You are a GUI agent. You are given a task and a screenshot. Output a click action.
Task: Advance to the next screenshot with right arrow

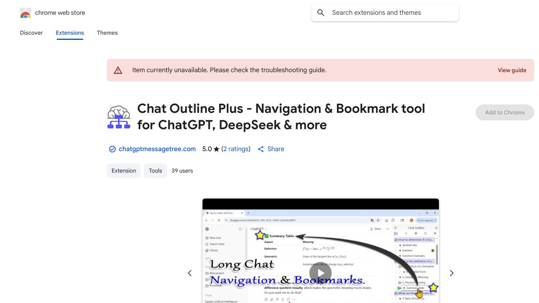[x=451, y=273]
